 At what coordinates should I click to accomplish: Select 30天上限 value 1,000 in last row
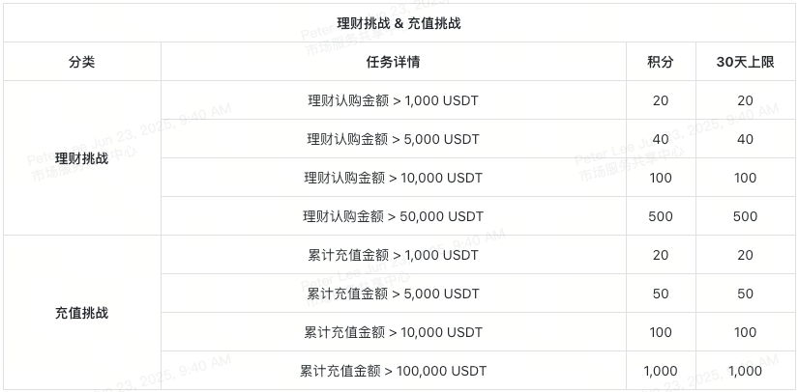[x=745, y=371]
